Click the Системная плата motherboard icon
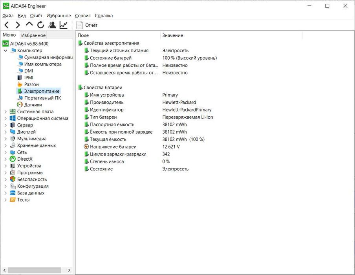 [13, 112]
